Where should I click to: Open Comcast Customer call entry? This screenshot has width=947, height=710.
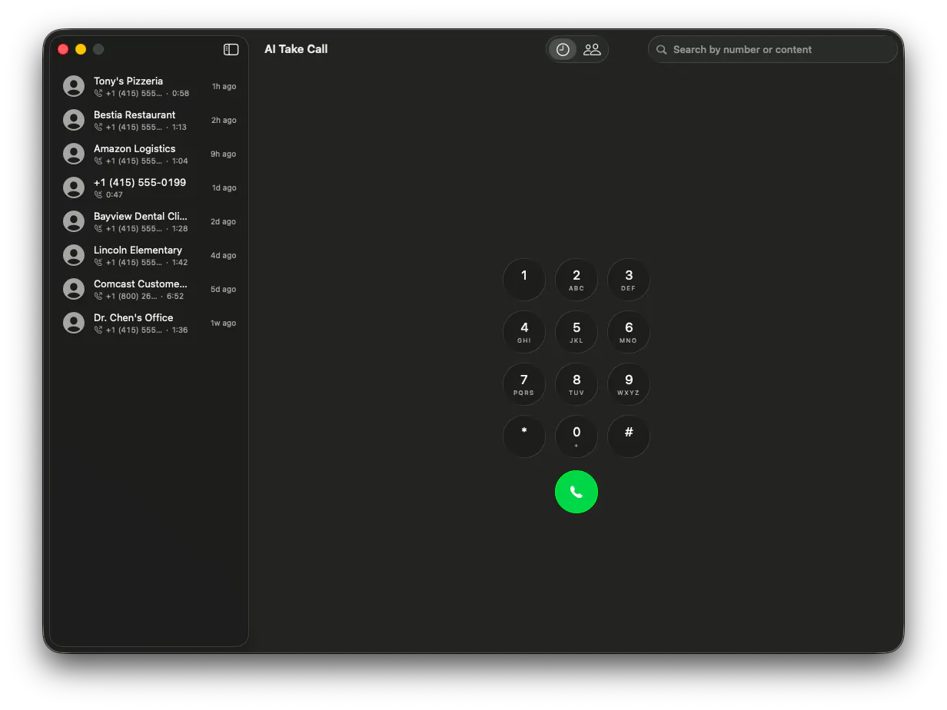tap(149, 289)
